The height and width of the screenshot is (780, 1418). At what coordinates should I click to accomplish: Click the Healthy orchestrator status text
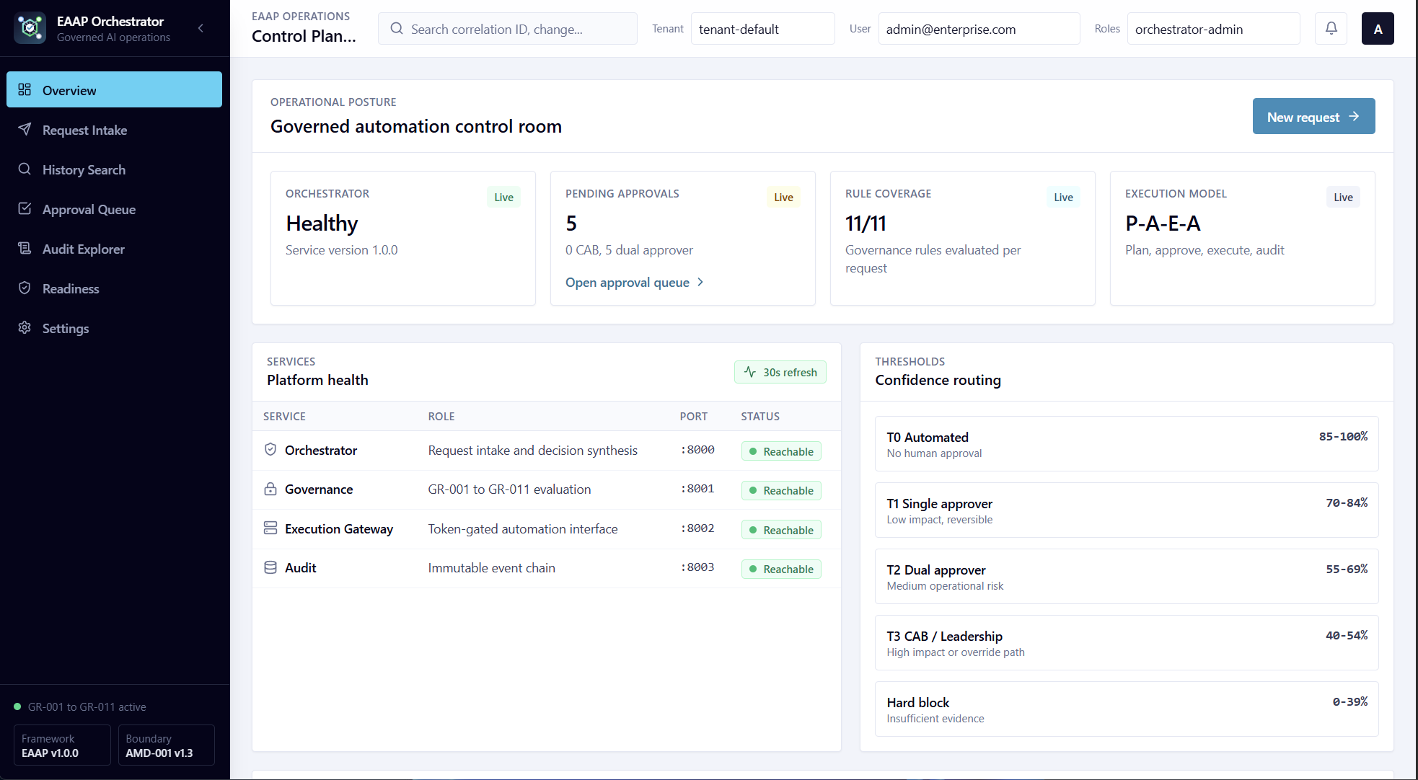coord(322,223)
